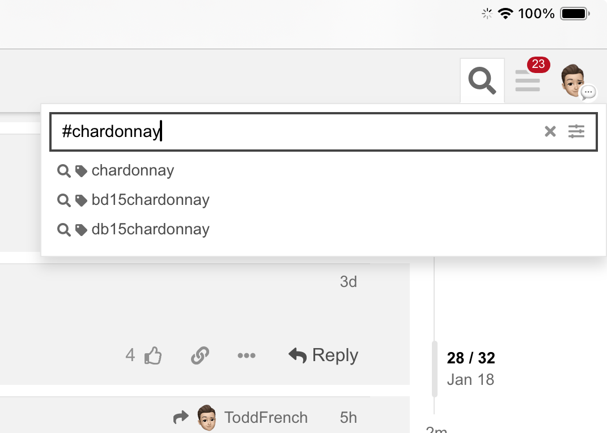Select chardonnay tag suggestion

tap(116, 170)
